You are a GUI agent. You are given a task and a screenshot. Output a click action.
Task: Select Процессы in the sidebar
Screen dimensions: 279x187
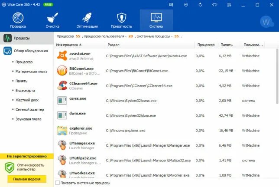click(x=27, y=38)
